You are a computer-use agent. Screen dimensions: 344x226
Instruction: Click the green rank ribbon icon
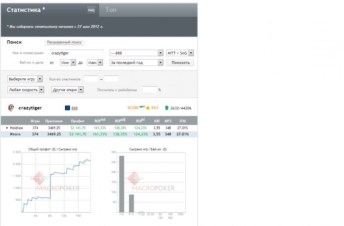point(167,108)
